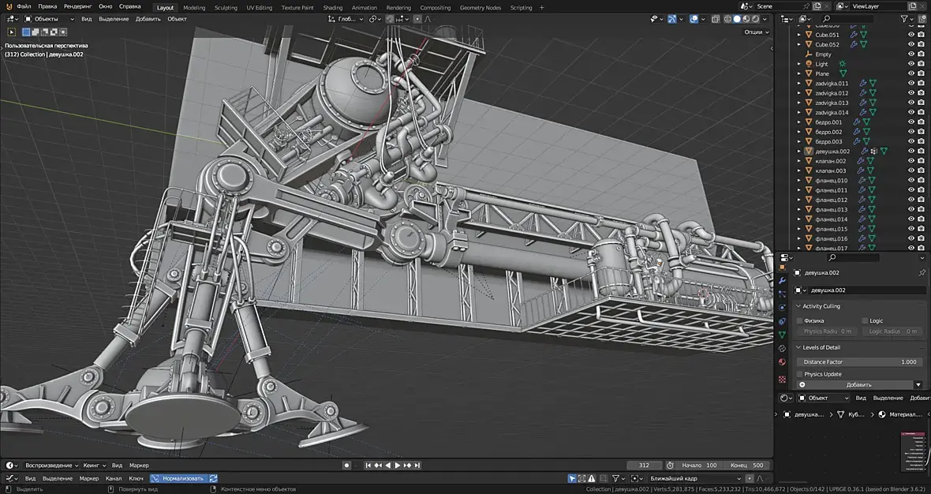Click the outliner filter funnel icon
The image size is (931, 494).
point(904,18)
